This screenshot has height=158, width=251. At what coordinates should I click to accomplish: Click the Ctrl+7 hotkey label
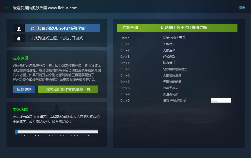point(125,82)
